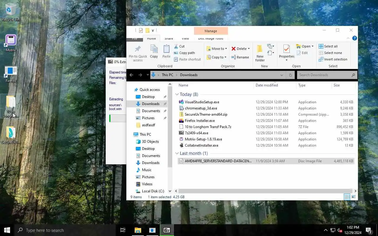Open the New item dropdown icon
This screenshot has height=236, width=378.
pyautogui.click(x=271, y=46)
